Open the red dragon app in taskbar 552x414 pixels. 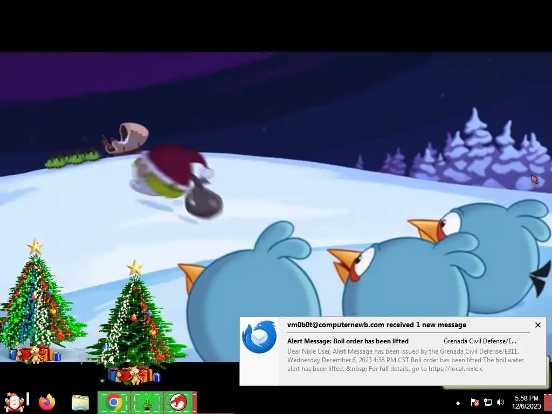point(178,402)
